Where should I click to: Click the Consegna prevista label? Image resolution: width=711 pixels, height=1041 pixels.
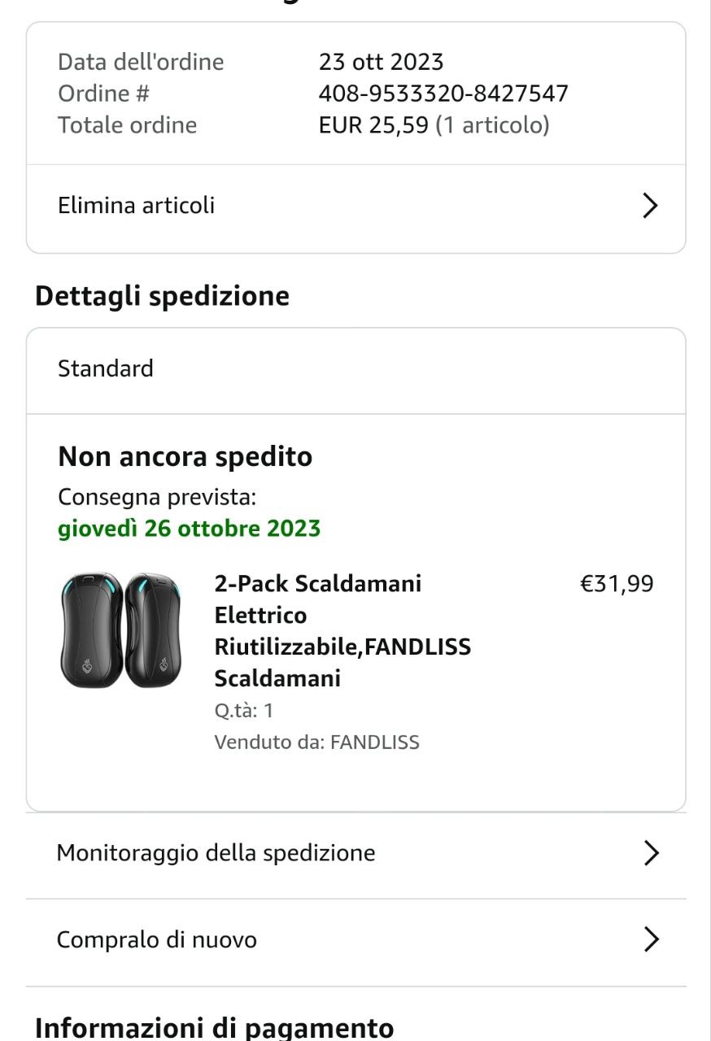157,497
